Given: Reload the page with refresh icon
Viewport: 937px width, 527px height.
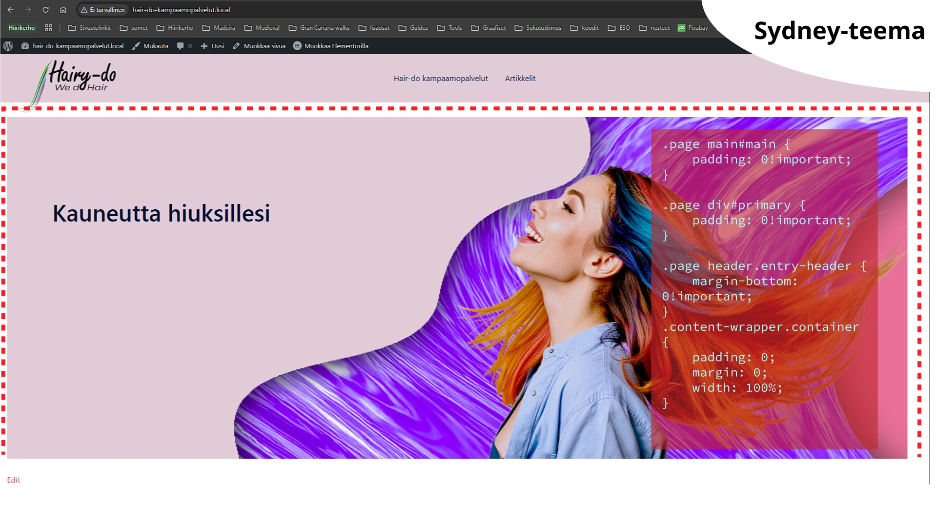Looking at the screenshot, I should tap(45, 10).
